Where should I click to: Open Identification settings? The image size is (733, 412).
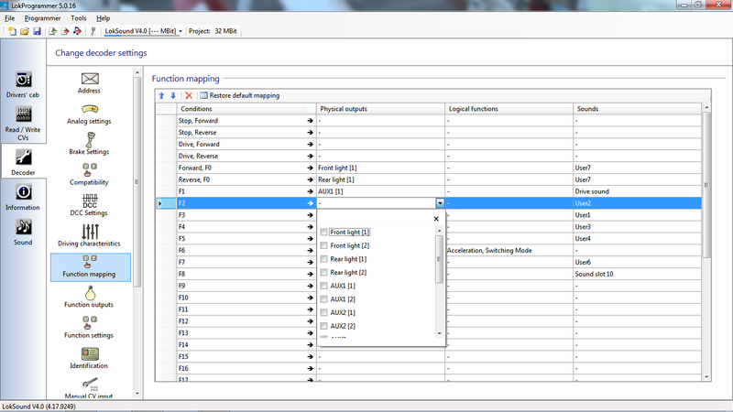point(89,358)
